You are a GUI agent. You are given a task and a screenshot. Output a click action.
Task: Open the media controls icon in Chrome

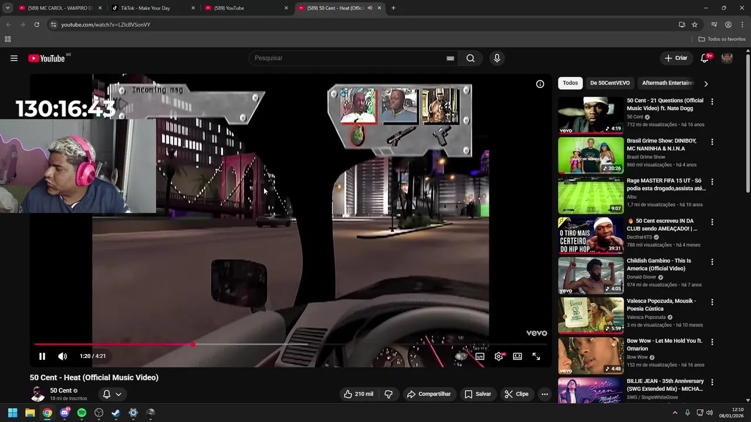pos(714,25)
